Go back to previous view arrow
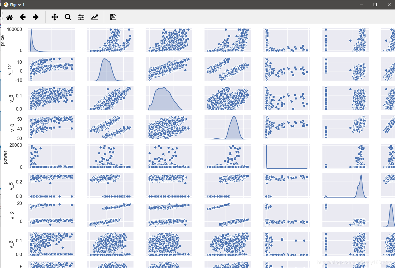The height and width of the screenshot is (268, 395). 23,17
